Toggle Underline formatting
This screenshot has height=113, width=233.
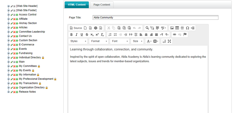coord(82,35)
